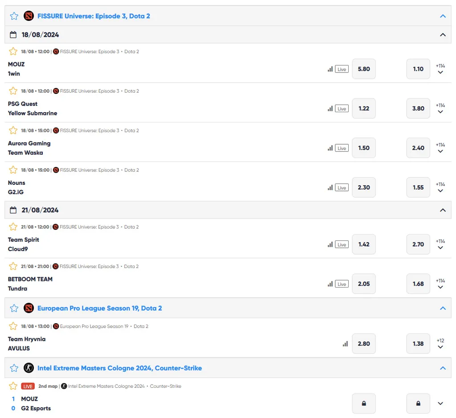Click the Counter-Strike logo next to Intel Extreme Masters
The image size is (456, 418).
[x=28, y=368]
